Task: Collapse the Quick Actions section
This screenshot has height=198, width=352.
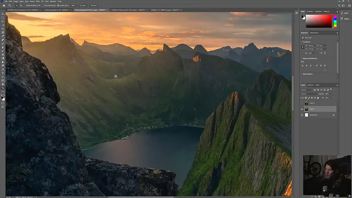Action: tap(302, 74)
